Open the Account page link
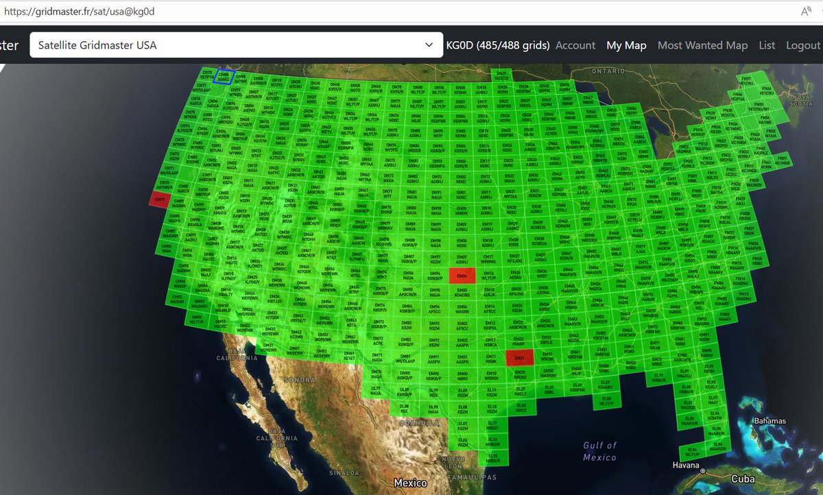Screen dimensions: 823x495 point(575,45)
